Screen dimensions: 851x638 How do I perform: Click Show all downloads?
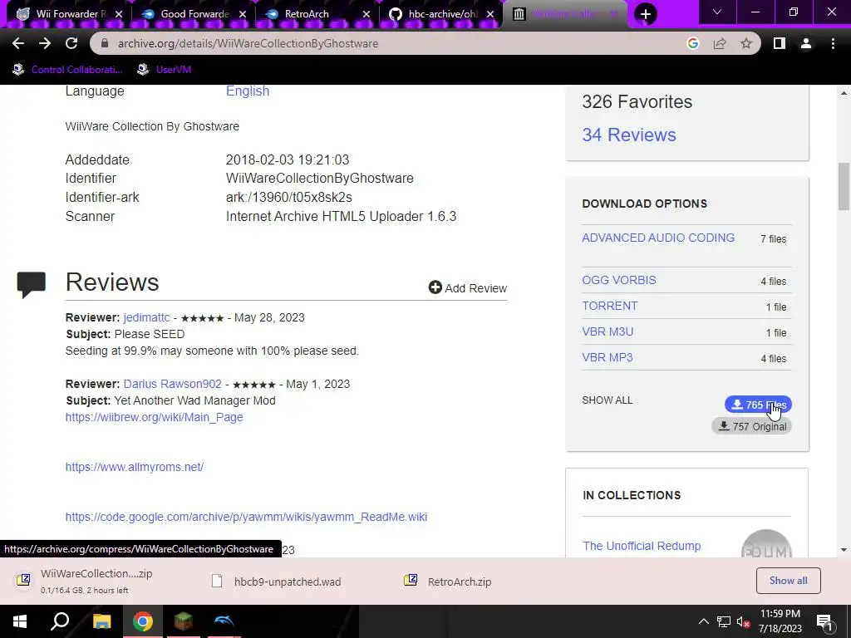coord(788,581)
